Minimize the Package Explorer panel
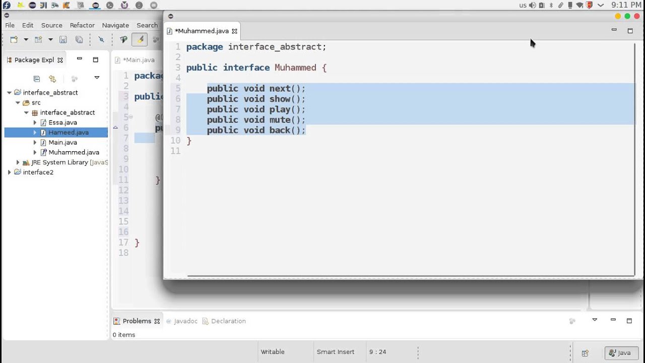This screenshot has width=645, height=363. (x=79, y=59)
